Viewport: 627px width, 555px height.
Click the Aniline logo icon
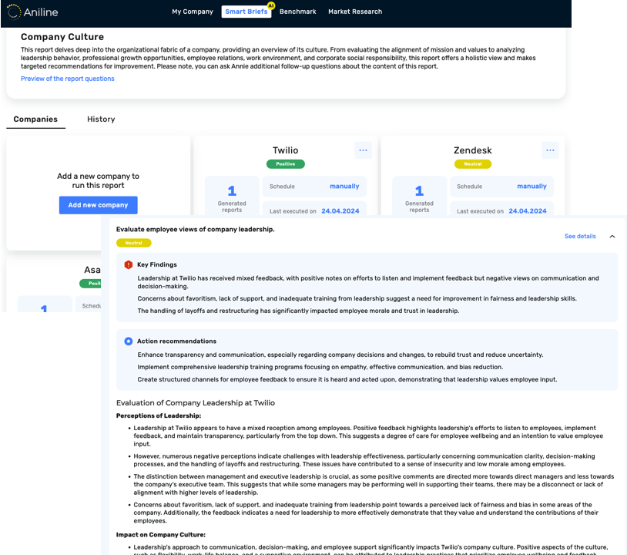click(14, 12)
